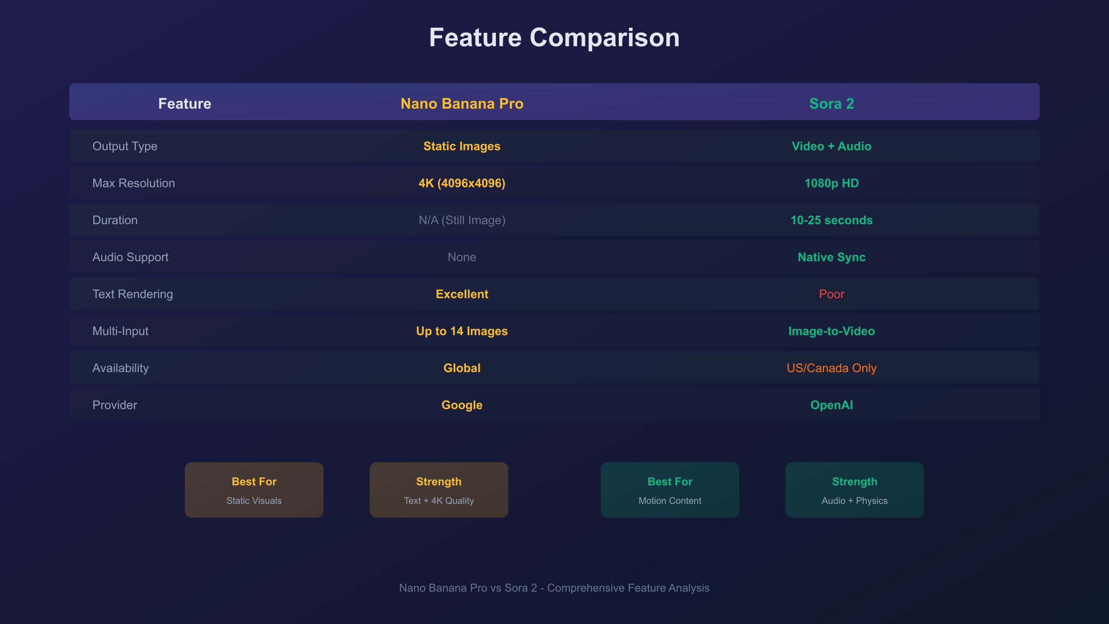Select the Nano Banana Pro column header
Screen dimensions: 1109x624
coord(462,104)
